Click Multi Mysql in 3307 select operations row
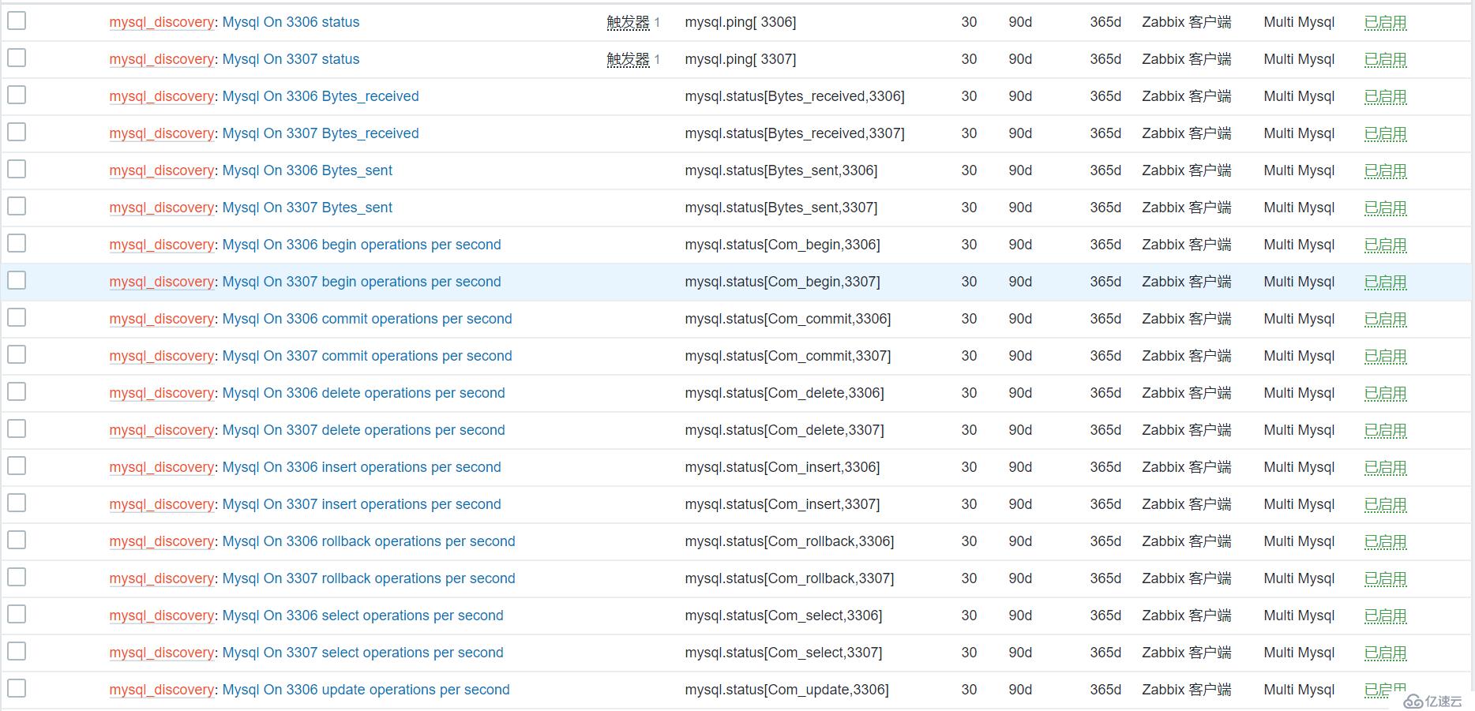 (x=1299, y=653)
